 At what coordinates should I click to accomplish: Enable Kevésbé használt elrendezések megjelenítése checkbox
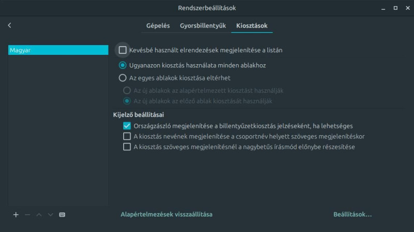coord(123,50)
